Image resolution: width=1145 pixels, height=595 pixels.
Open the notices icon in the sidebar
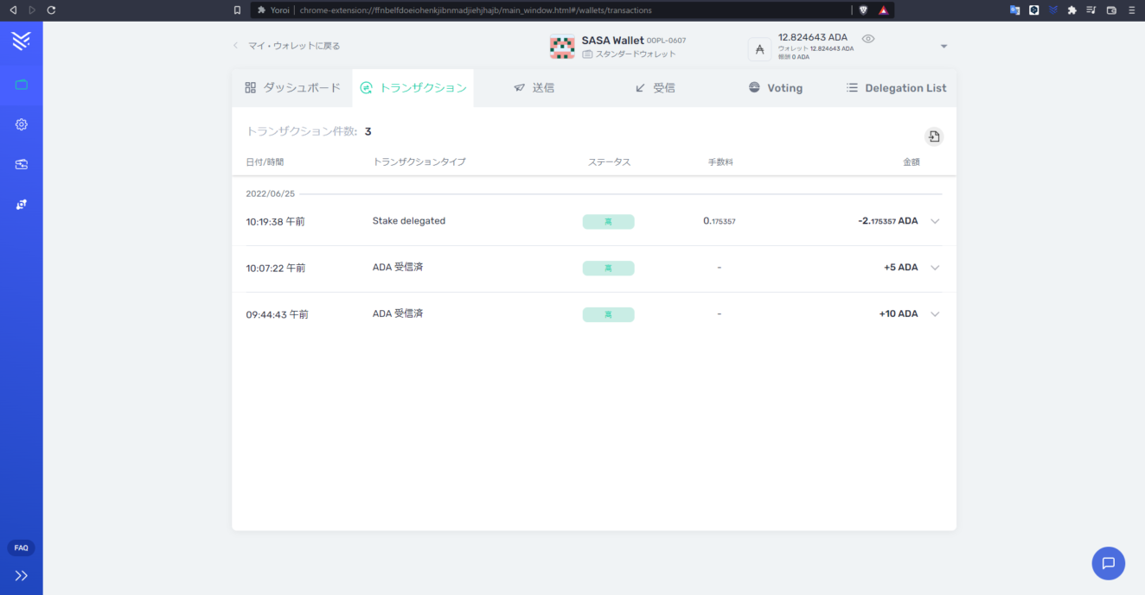[x=22, y=205]
